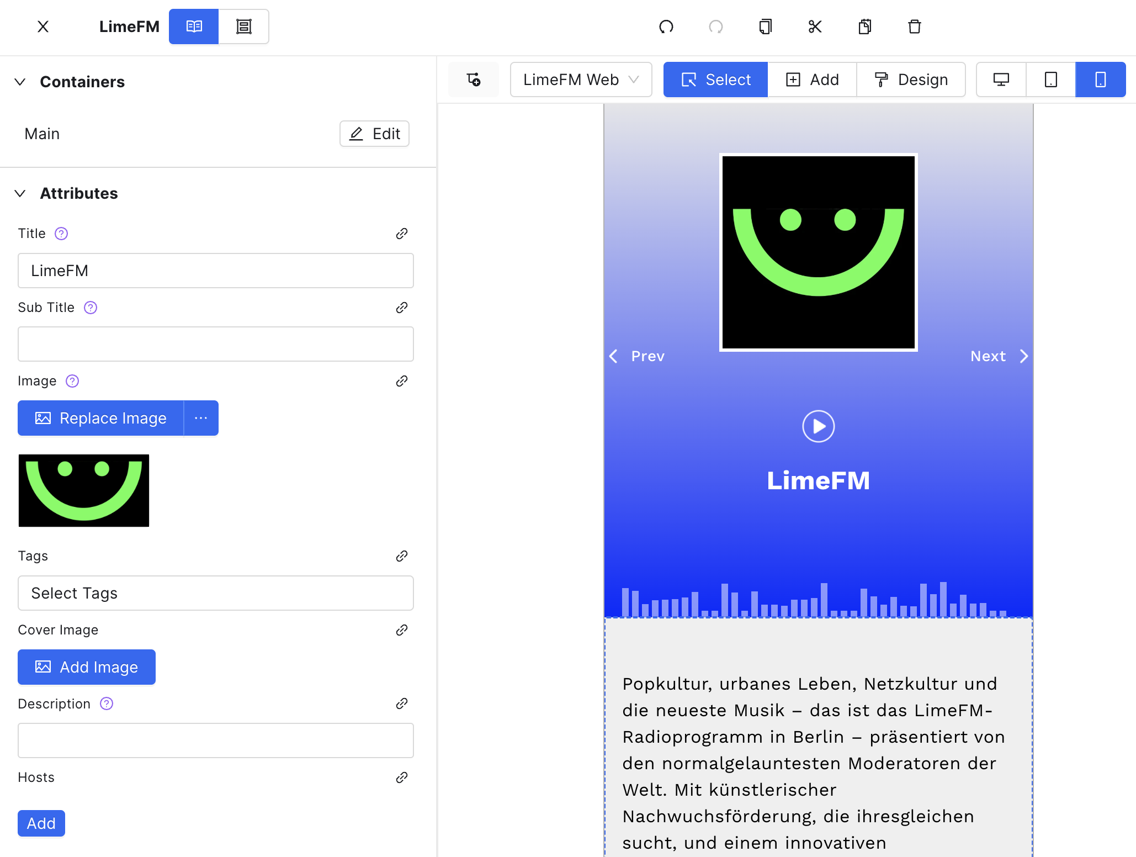Click the undo icon in top toolbar
Viewport: 1136px width, 857px height.
tap(666, 27)
